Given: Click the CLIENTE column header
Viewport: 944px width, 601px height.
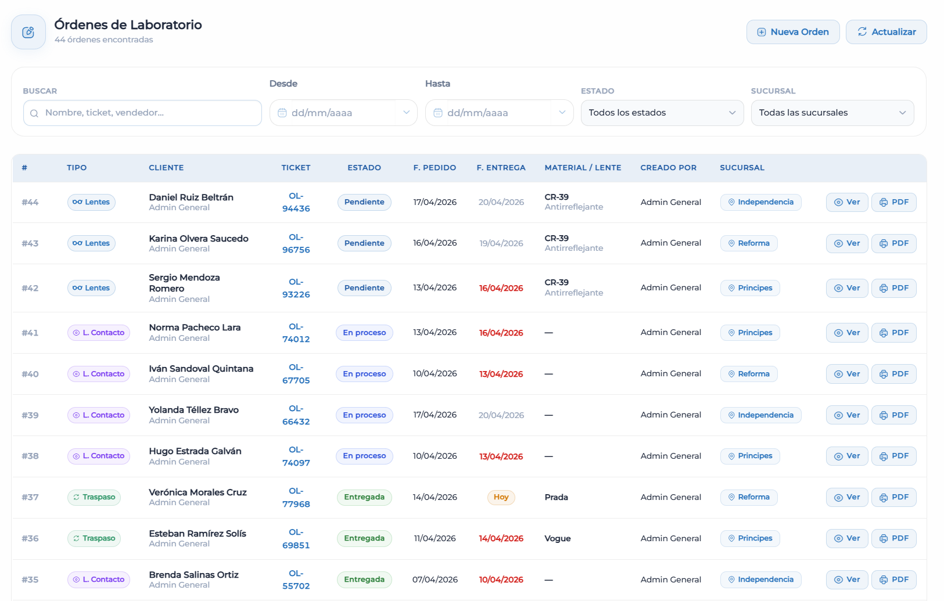Looking at the screenshot, I should [166, 168].
